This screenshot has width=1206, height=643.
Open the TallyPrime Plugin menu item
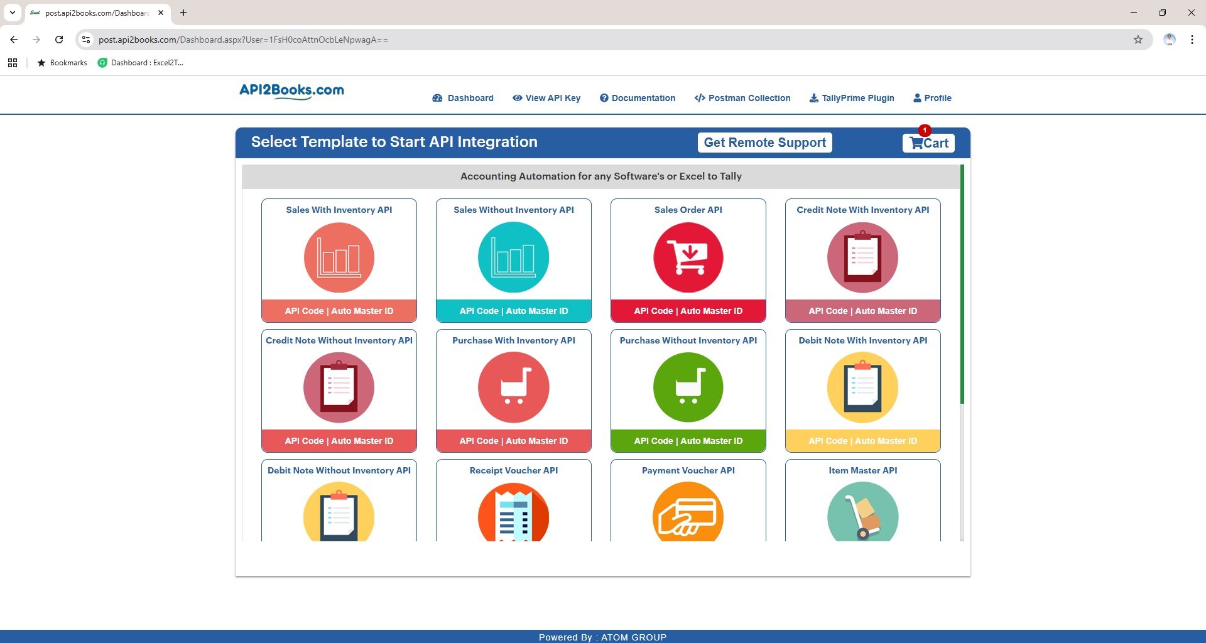point(852,98)
